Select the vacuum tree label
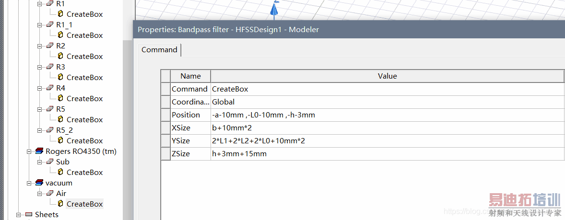565x220 pixels. coord(59,183)
